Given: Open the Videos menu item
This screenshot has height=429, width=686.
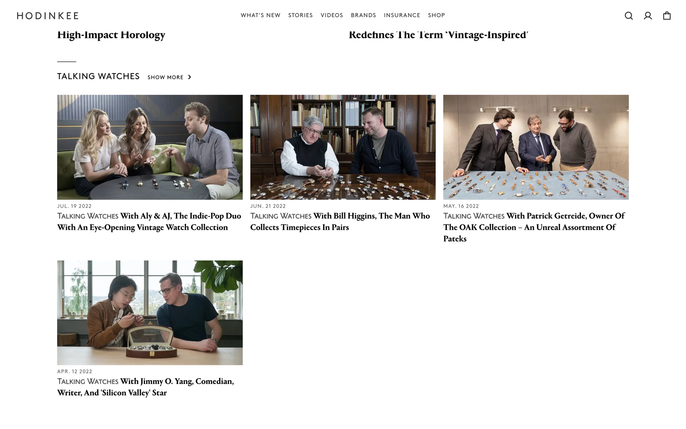Looking at the screenshot, I should coord(332,15).
